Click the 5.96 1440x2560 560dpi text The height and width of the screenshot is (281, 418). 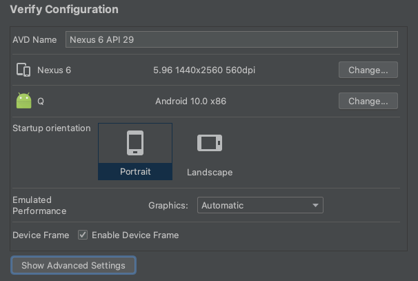pos(204,70)
